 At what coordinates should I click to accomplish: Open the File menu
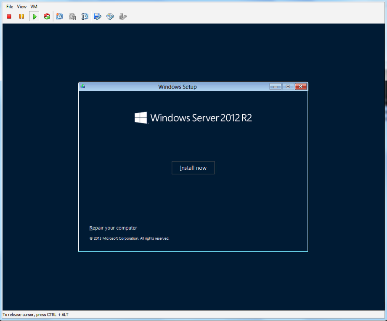click(x=10, y=7)
